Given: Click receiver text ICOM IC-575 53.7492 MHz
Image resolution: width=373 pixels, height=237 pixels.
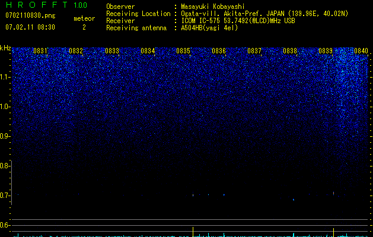Looking at the screenshot, I should (238, 21).
